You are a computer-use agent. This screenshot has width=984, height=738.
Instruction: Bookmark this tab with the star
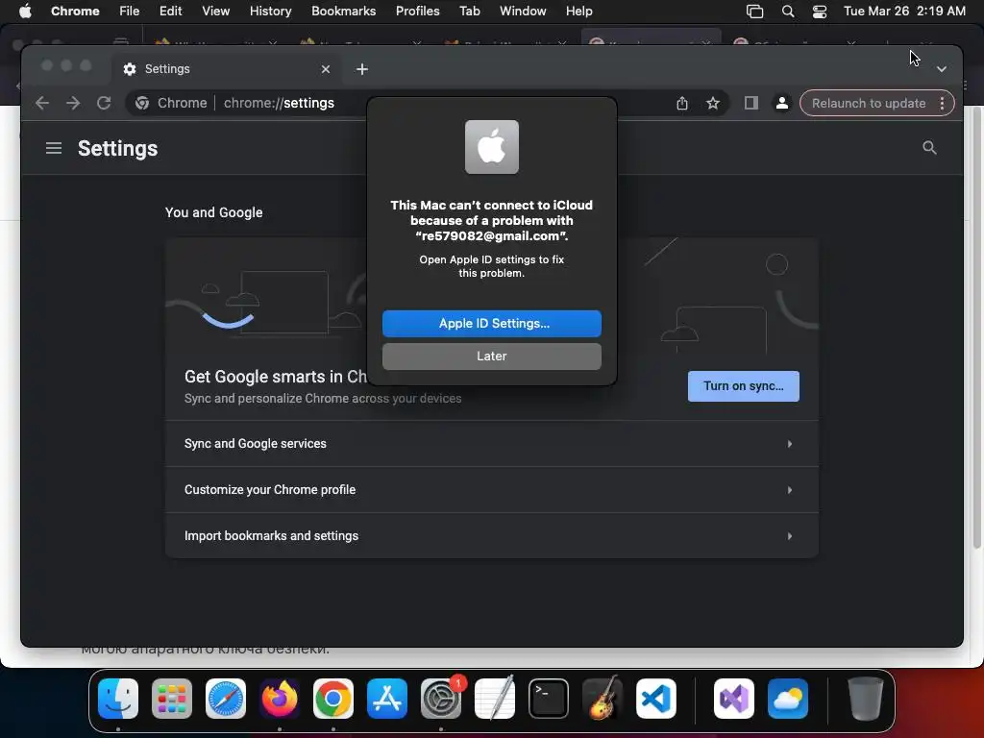(x=713, y=103)
